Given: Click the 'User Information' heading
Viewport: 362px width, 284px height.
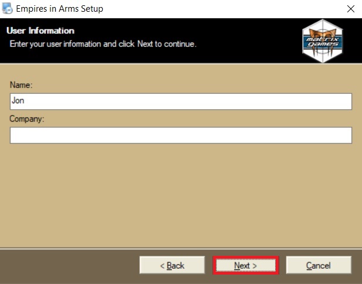Looking at the screenshot, I should [40, 31].
